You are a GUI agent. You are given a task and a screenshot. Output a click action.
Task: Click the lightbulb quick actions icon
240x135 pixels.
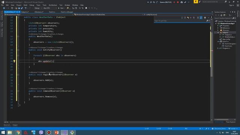(x=14, y=61)
